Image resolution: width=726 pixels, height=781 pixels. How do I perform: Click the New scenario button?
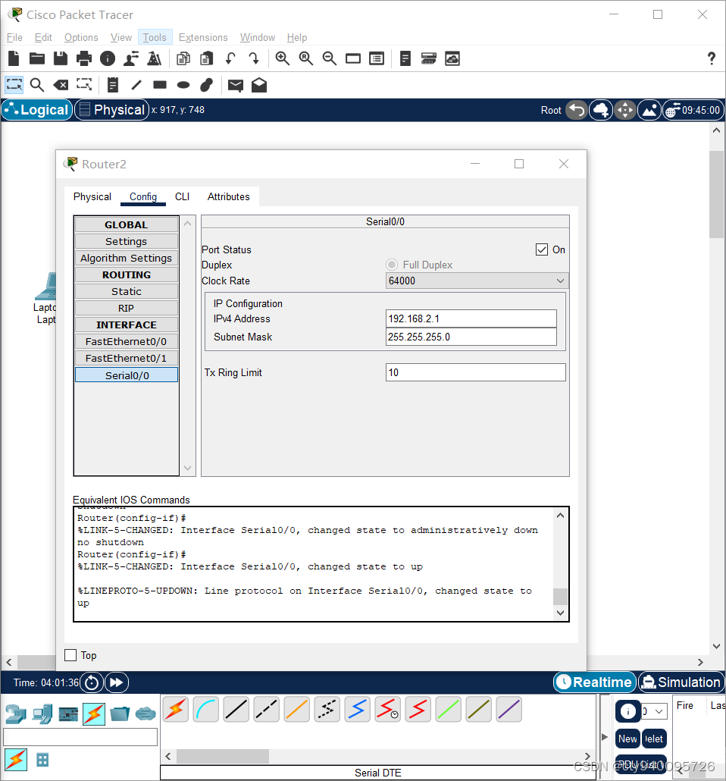click(627, 739)
